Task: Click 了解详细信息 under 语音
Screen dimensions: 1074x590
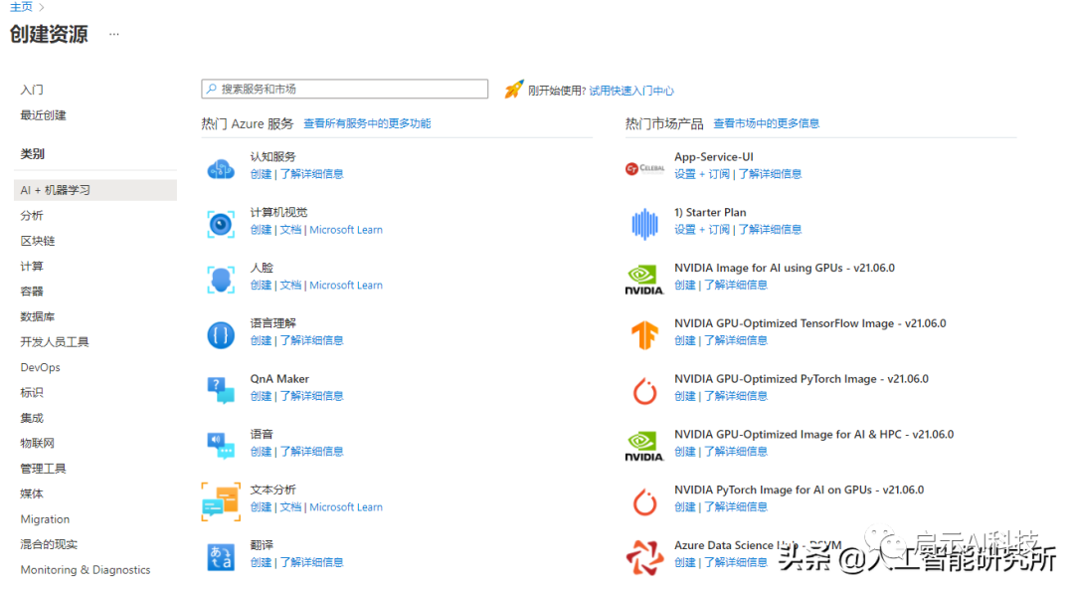Action: pos(311,452)
